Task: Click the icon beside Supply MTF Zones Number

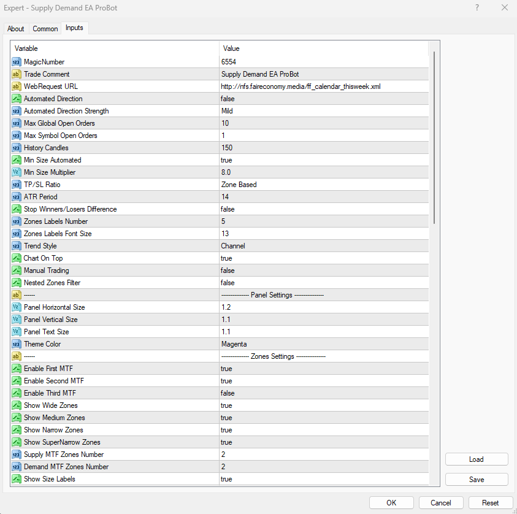Action: tap(16, 455)
